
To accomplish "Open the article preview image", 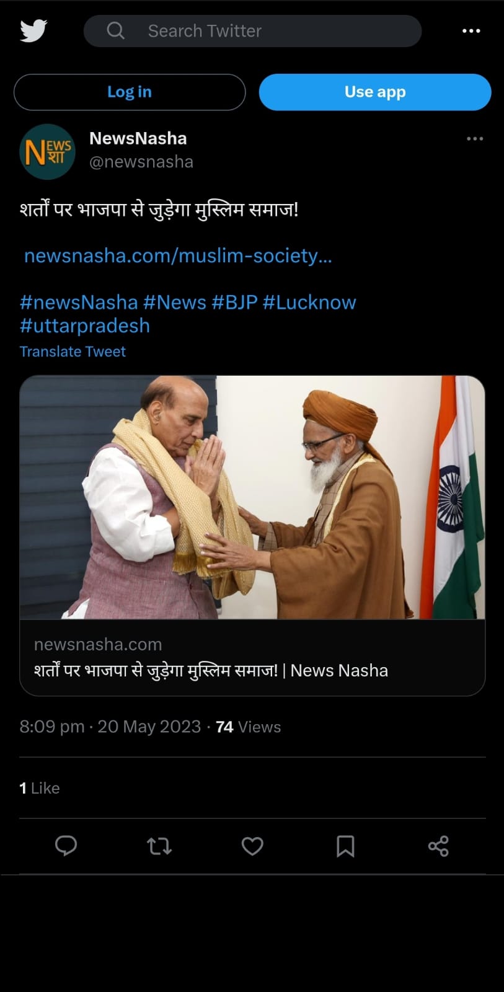I will (x=252, y=497).
